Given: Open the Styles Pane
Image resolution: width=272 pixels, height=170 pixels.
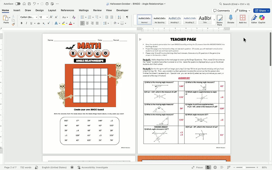Looking at the screenshot, I should coord(220,20).
